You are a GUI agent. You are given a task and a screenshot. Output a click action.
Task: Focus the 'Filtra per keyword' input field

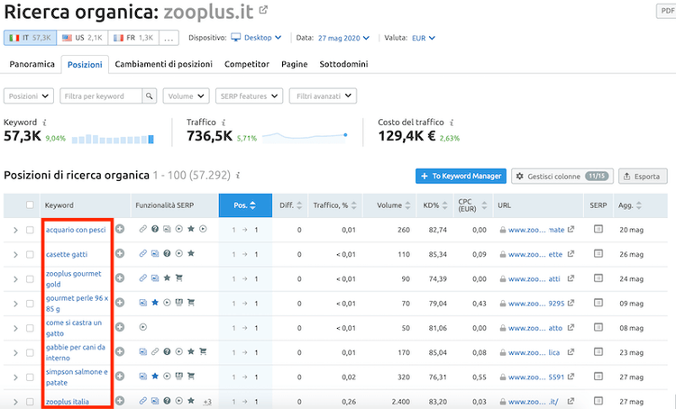(101, 96)
